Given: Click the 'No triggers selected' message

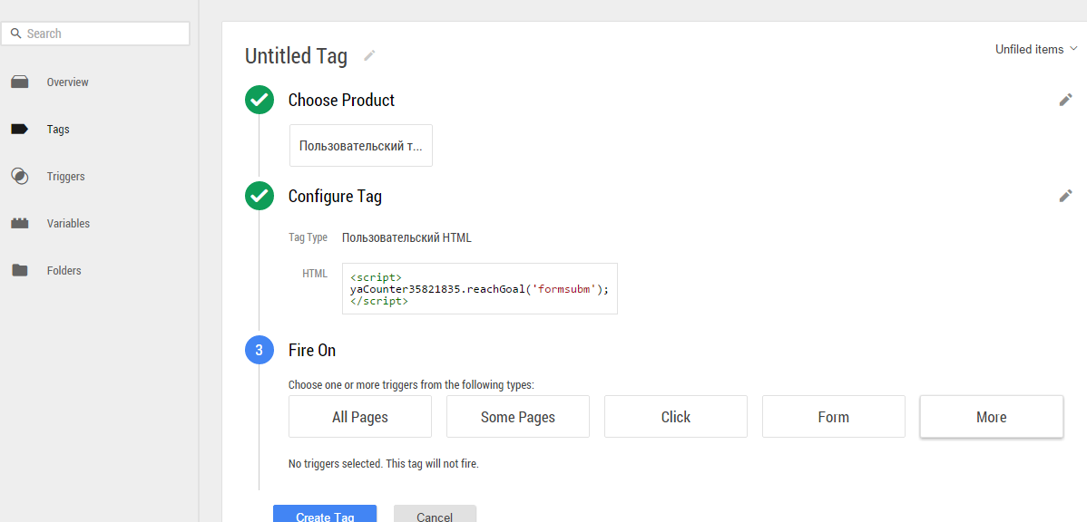Looking at the screenshot, I should click(x=384, y=463).
